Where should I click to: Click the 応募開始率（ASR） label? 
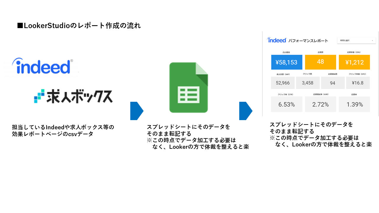tap(320, 94)
